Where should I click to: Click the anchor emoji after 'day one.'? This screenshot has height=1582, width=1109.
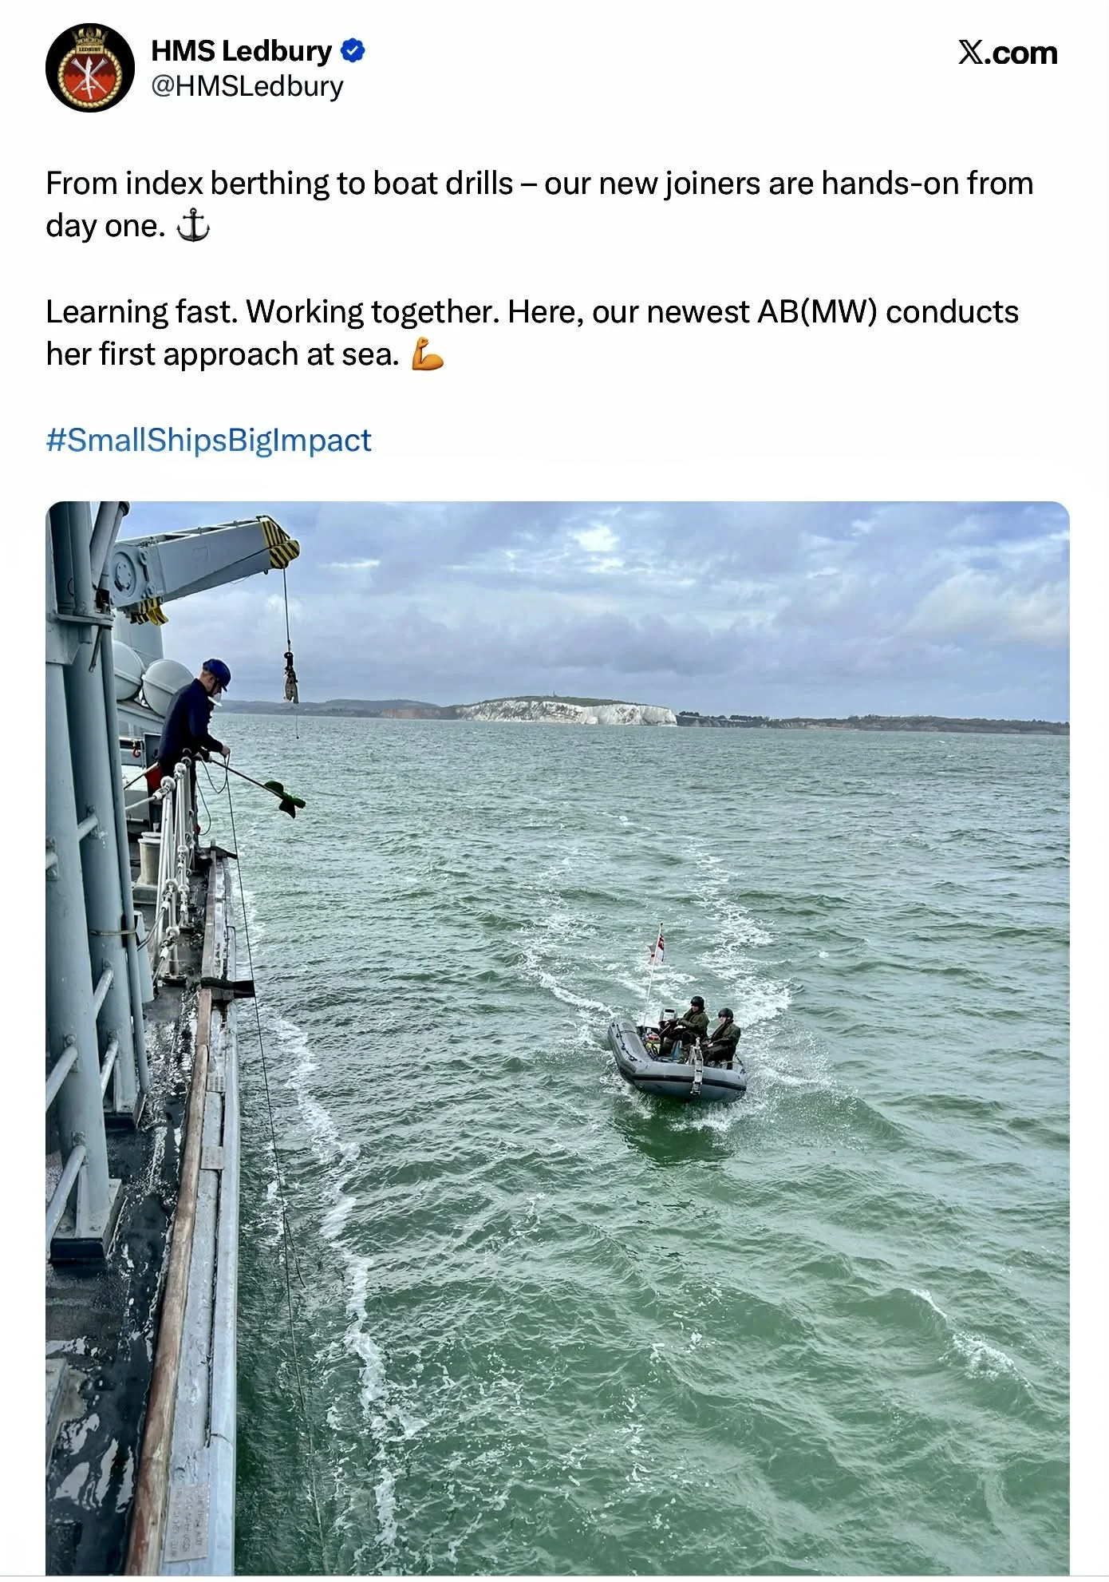pyautogui.click(x=192, y=226)
